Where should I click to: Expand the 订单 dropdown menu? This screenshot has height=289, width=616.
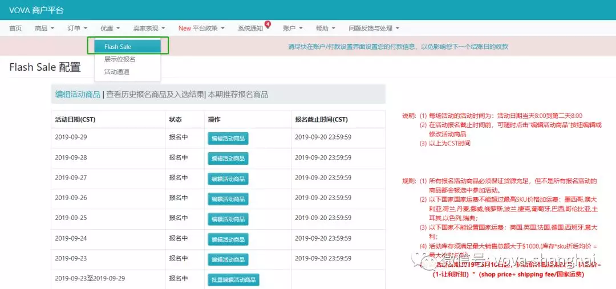(x=78, y=29)
